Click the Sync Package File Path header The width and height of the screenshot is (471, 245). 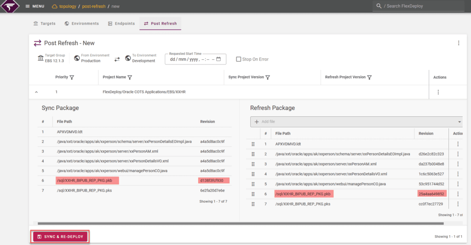click(x=64, y=122)
